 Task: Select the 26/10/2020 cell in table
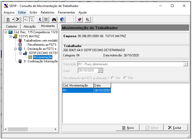click(x=102, y=90)
